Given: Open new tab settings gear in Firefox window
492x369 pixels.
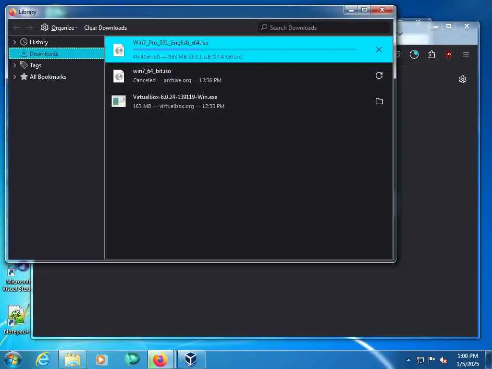Looking at the screenshot, I should 463,79.
